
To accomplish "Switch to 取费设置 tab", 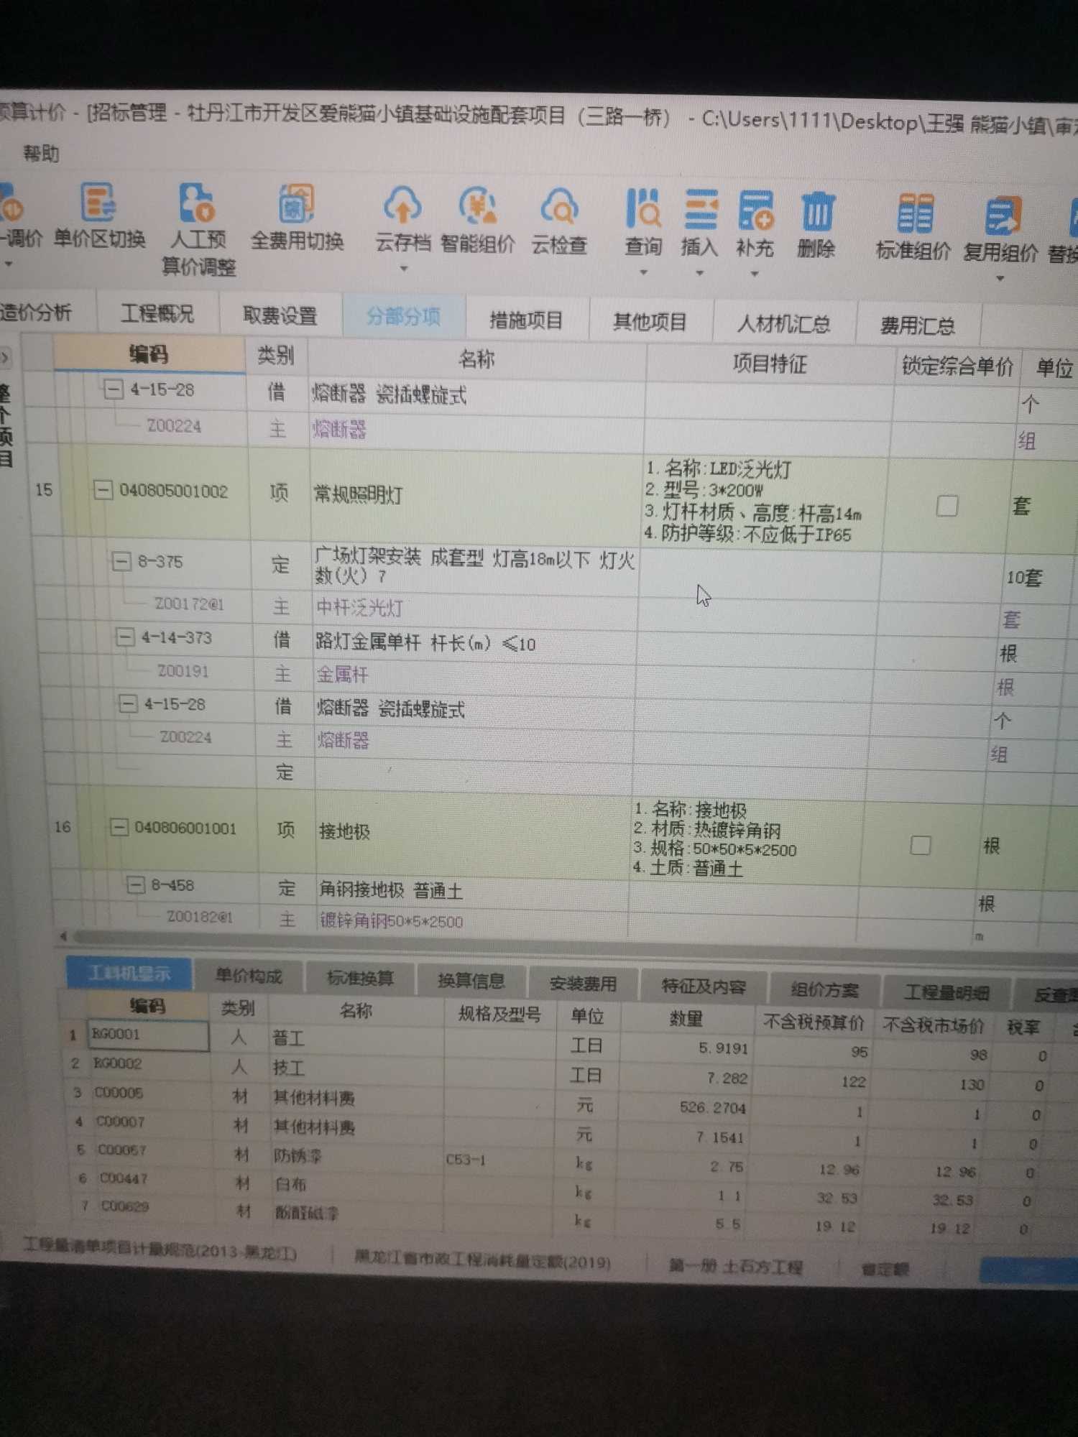I will (x=280, y=315).
